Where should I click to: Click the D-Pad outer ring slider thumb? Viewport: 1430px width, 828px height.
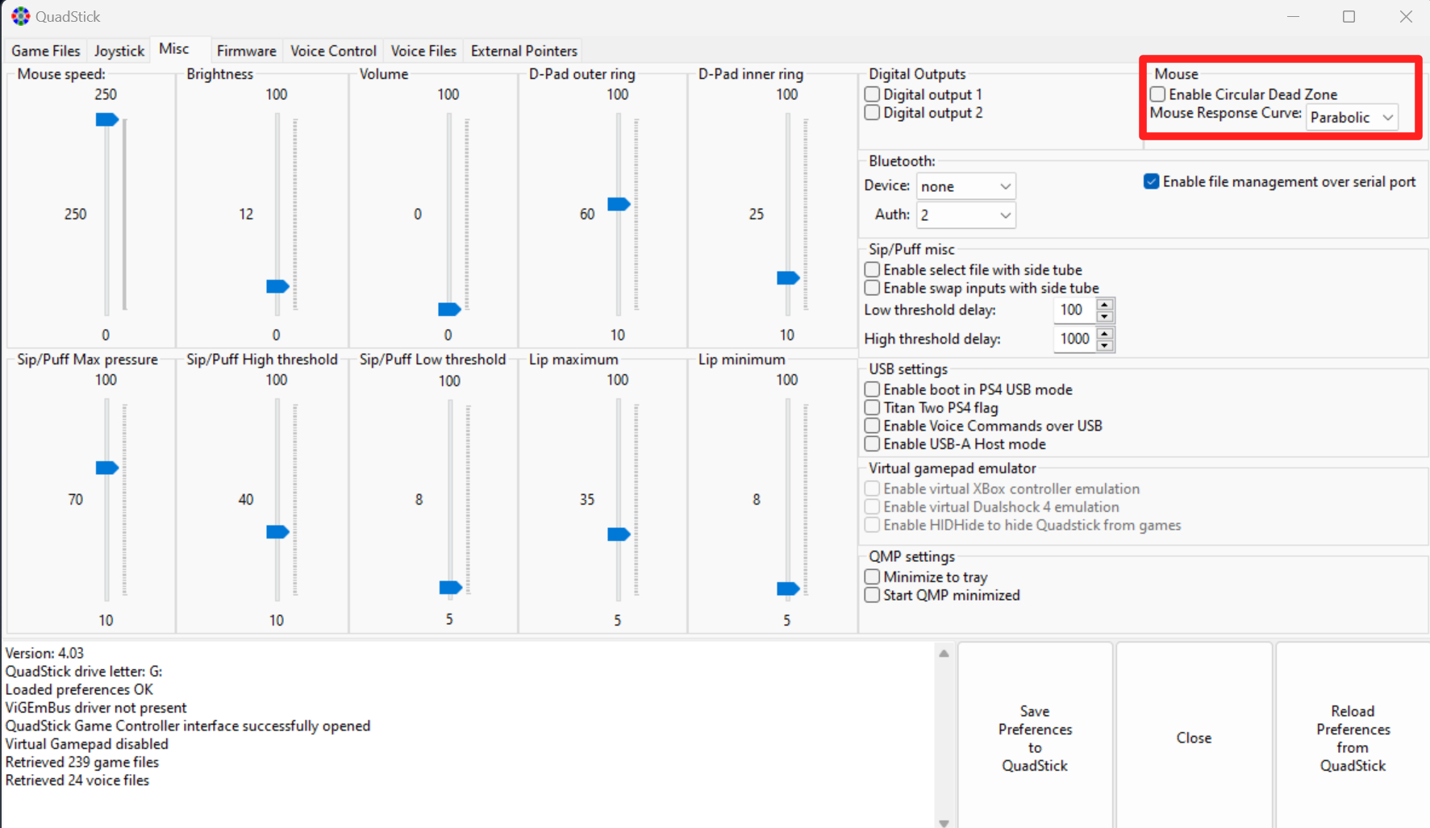pos(619,204)
